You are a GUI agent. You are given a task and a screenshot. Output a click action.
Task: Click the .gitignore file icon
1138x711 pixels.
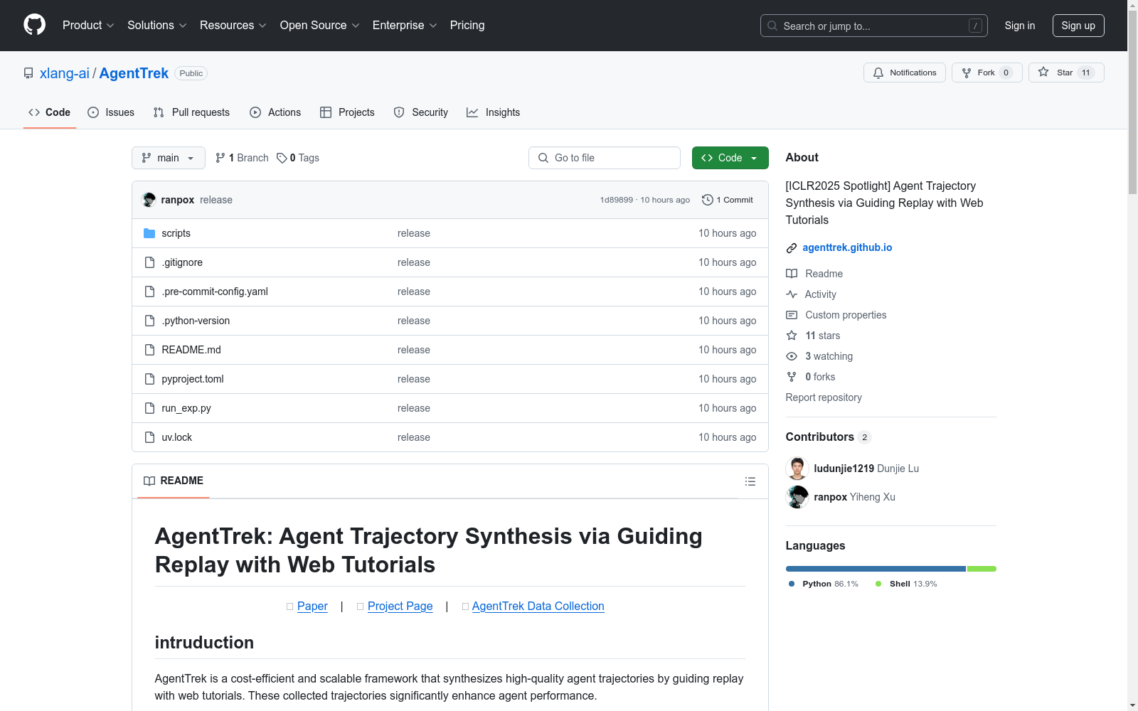pyautogui.click(x=149, y=262)
